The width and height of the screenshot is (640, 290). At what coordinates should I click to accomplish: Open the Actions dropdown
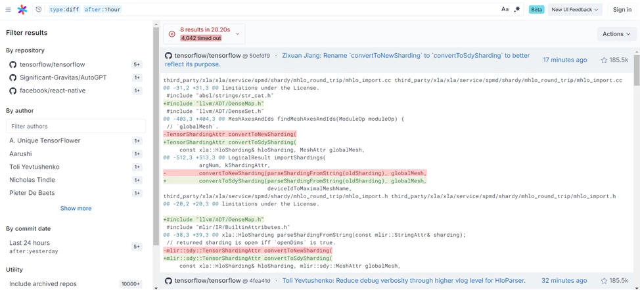(x=616, y=33)
